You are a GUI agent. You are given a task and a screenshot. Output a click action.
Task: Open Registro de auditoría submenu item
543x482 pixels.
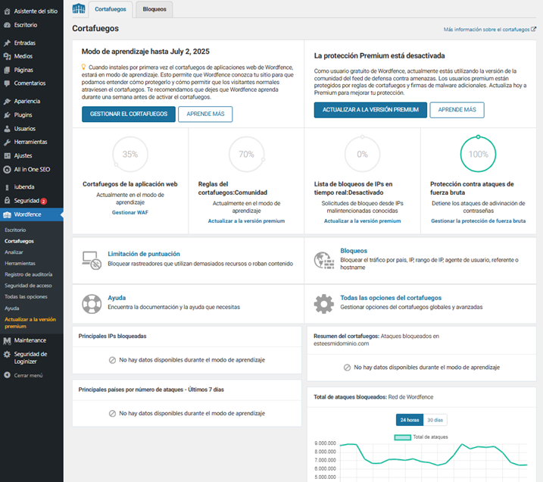[x=28, y=274]
